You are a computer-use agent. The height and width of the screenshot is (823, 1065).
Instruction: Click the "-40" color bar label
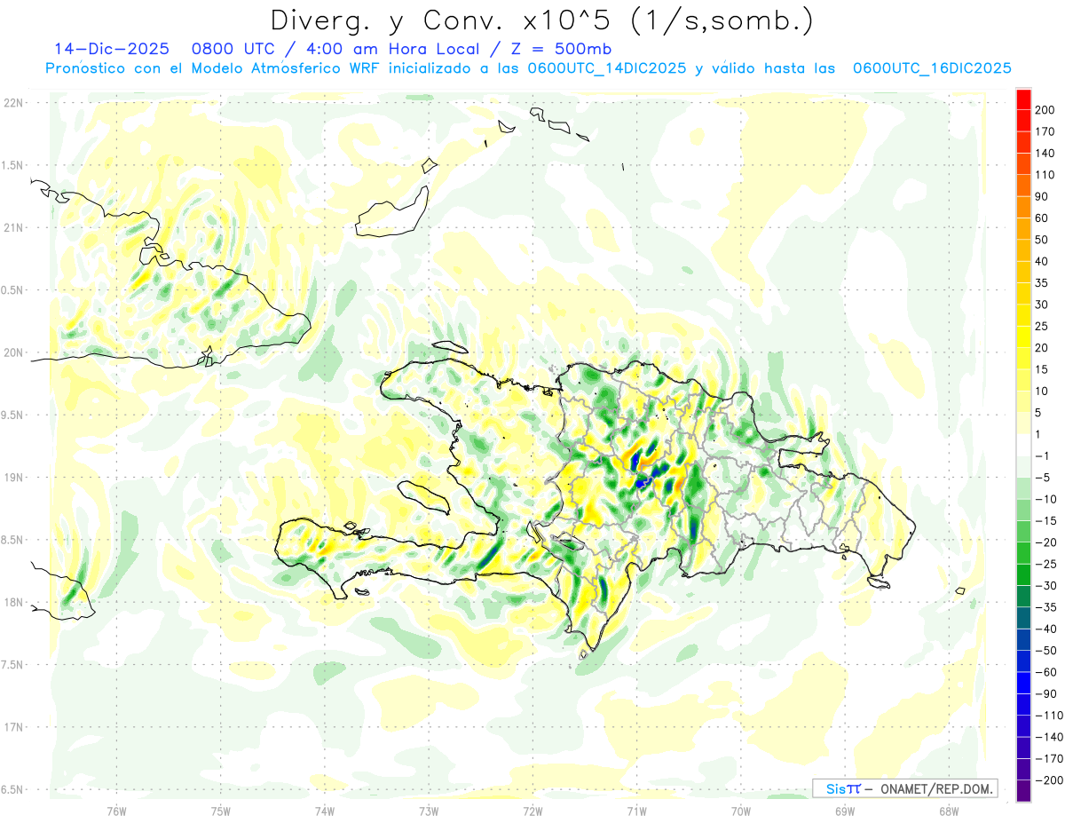pos(1048,629)
